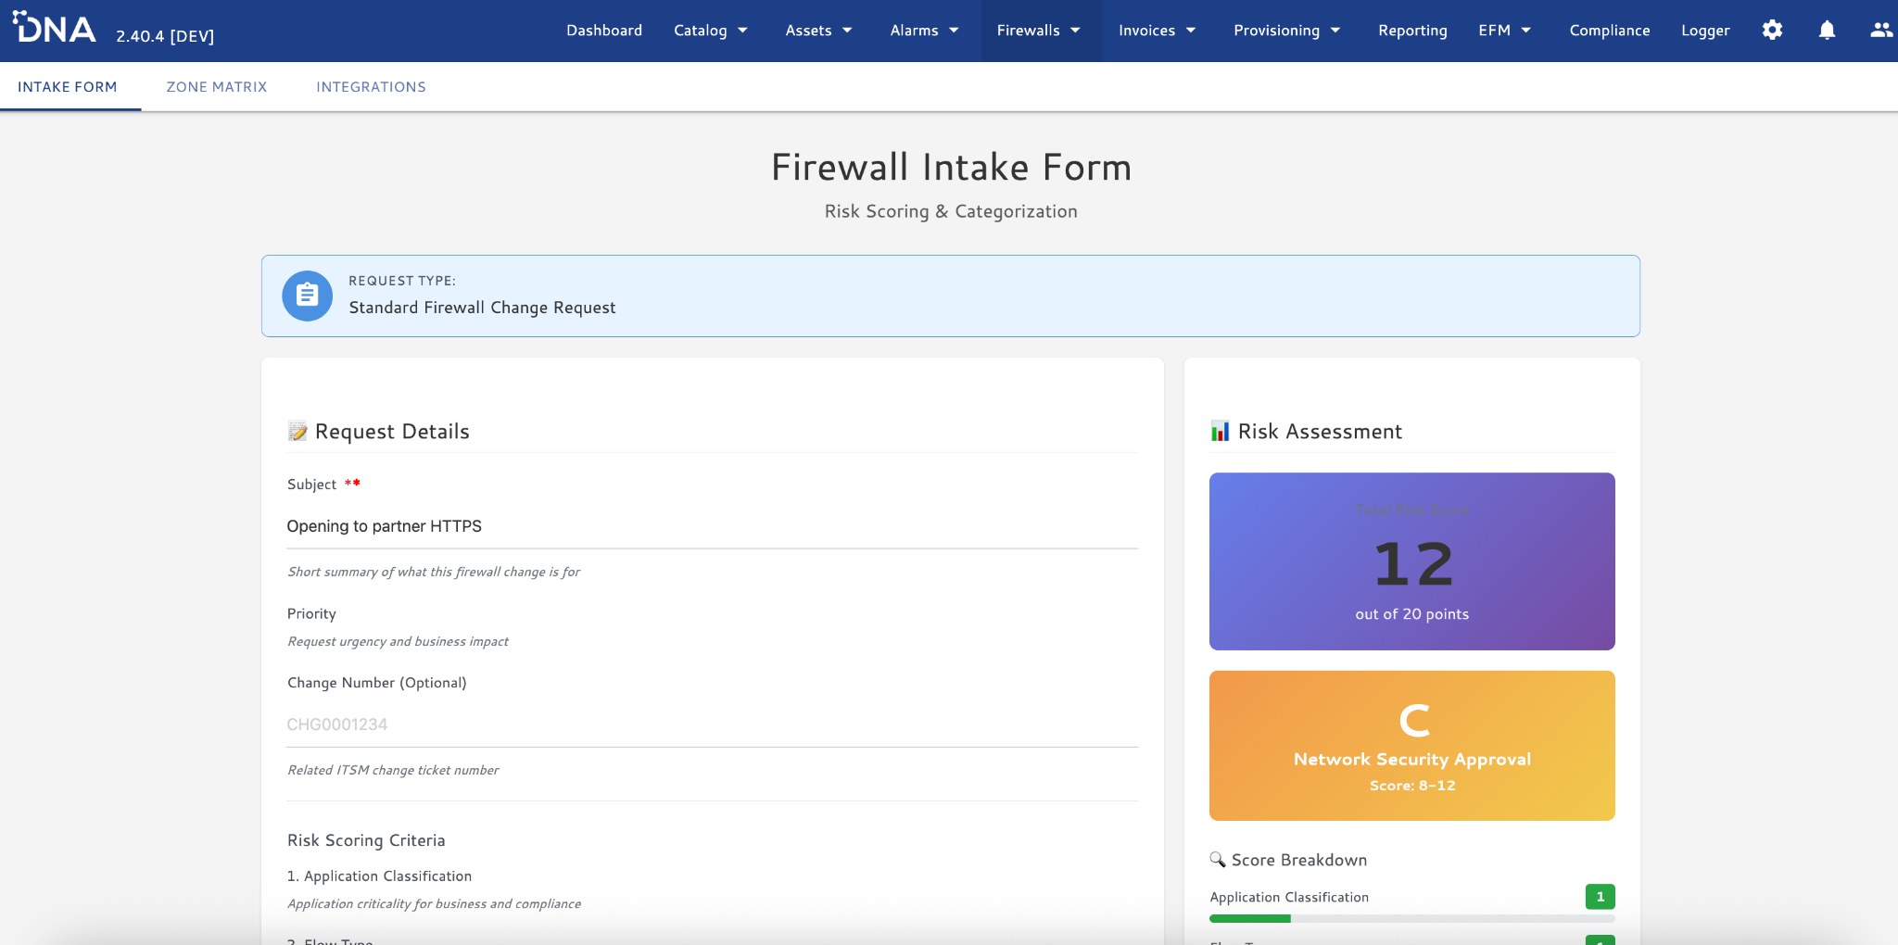Screen dimensions: 1898x945
Task: Click the Risk Assessment chart icon
Action: pyautogui.click(x=1221, y=432)
